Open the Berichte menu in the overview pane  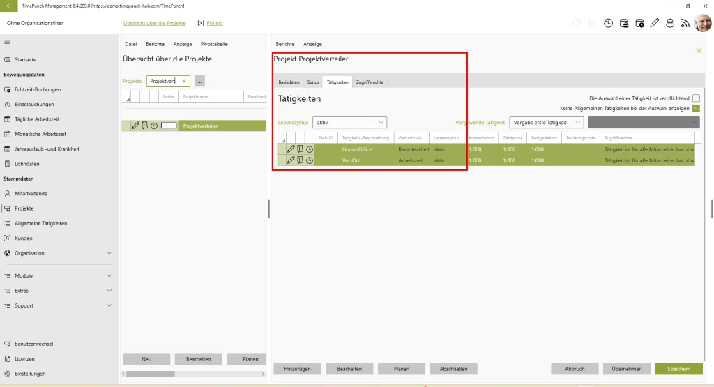point(155,44)
